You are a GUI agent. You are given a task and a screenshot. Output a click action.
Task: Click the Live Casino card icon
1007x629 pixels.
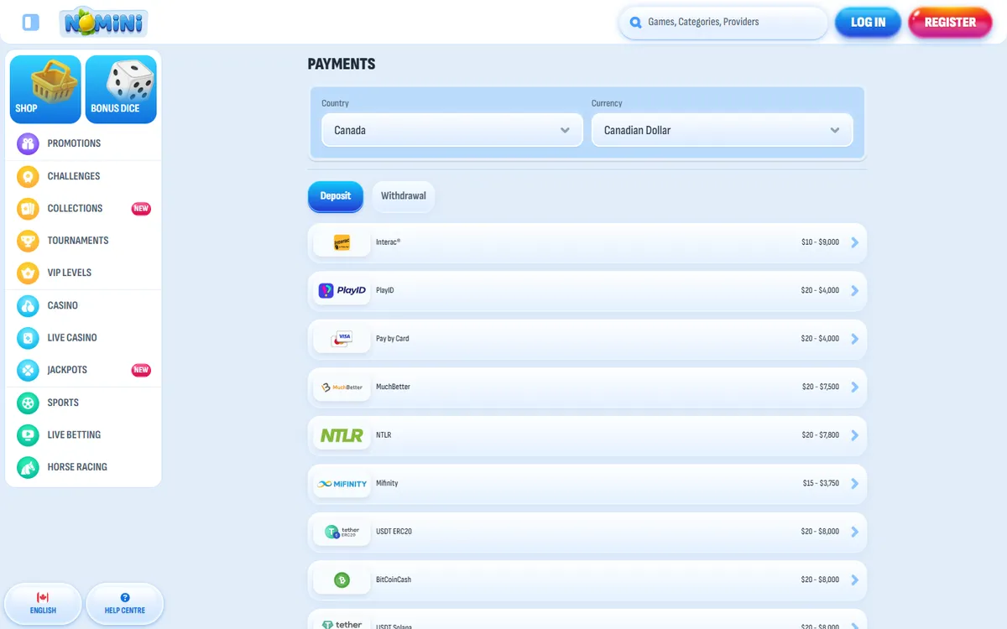coord(28,337)
